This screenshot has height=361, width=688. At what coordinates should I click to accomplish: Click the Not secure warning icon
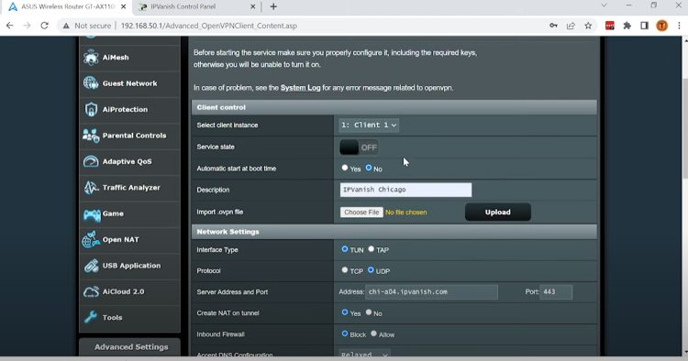(x=66, y=26)
